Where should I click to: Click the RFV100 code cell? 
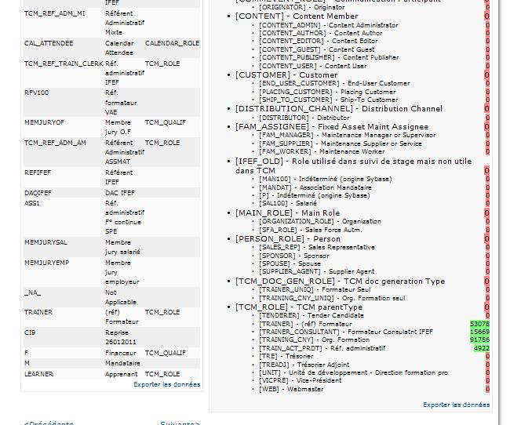tap(37, 93)
